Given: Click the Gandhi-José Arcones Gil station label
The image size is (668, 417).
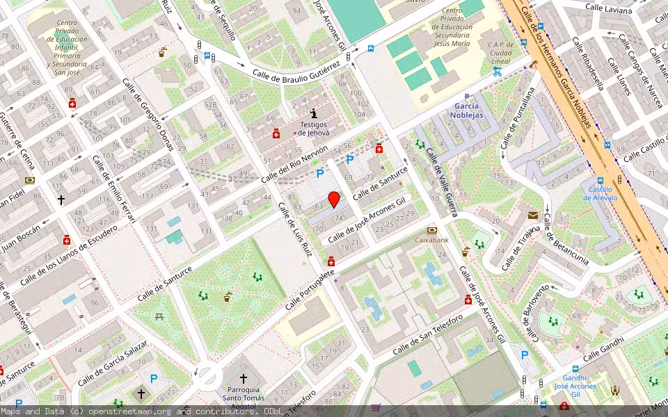Looking at the screenshot, I should click(x=575, y=386).
